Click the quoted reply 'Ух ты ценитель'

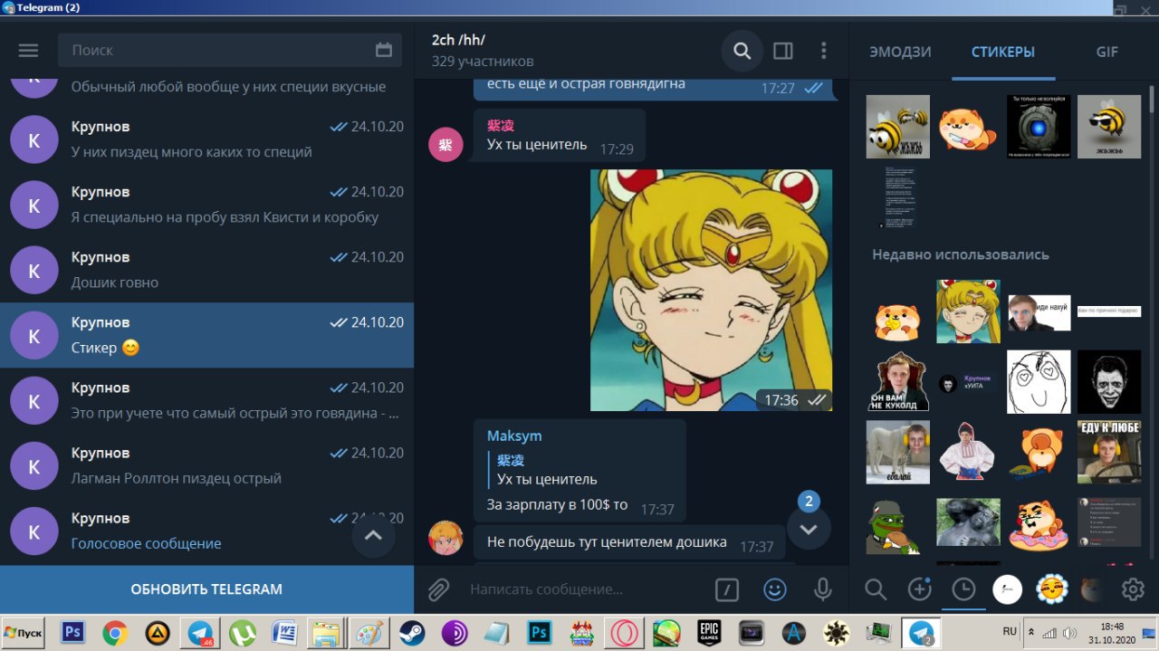click(x=543, y=470)
